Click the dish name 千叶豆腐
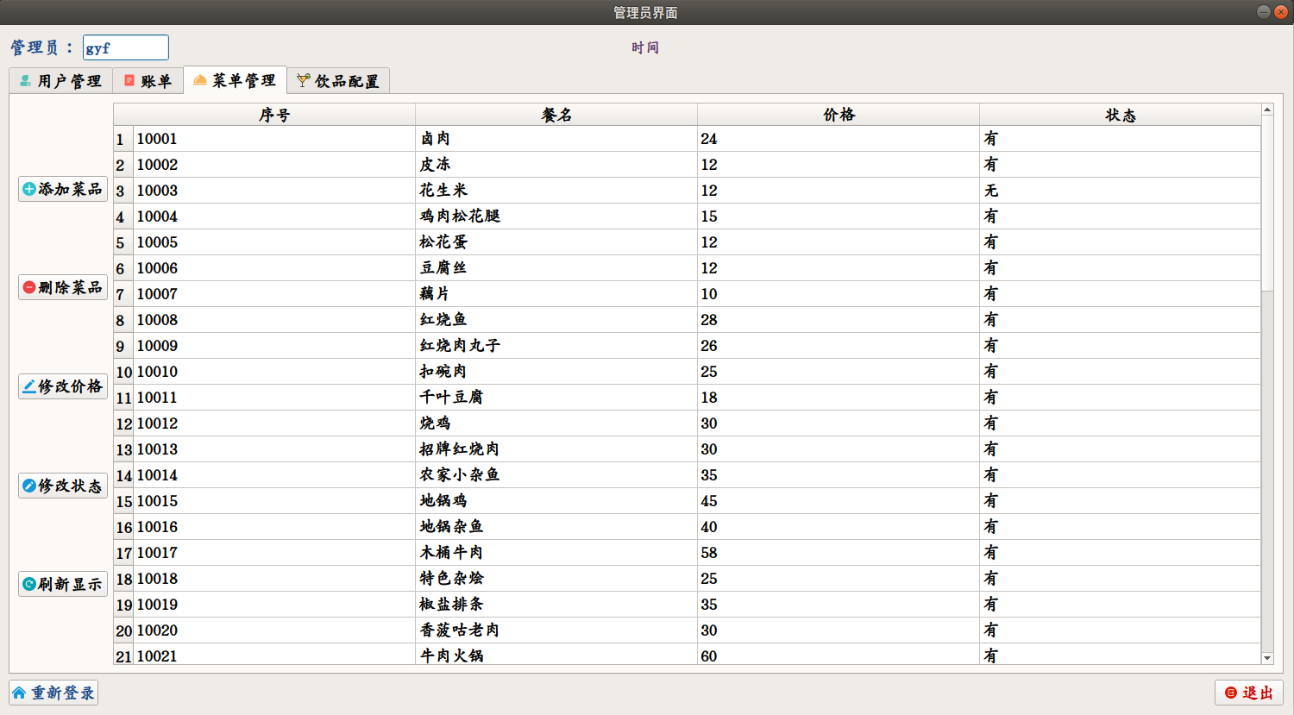This screenshot has height=715, width=1294. point(451,398)
